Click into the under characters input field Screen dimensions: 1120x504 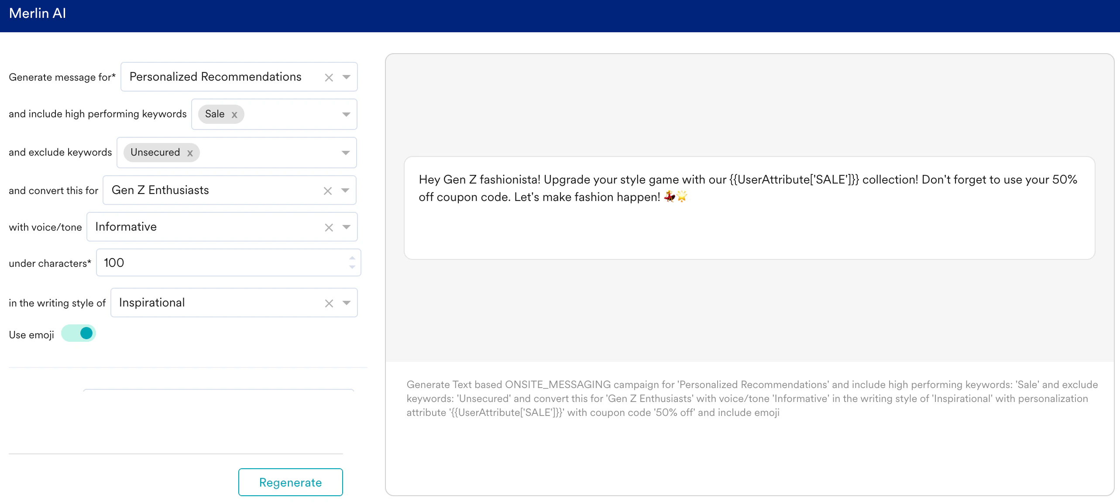pyautogui.click(x=218, y=263)
